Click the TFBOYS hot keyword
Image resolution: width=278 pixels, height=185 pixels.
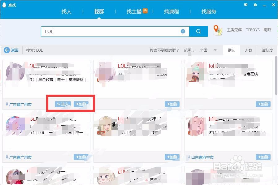[253, 30]
